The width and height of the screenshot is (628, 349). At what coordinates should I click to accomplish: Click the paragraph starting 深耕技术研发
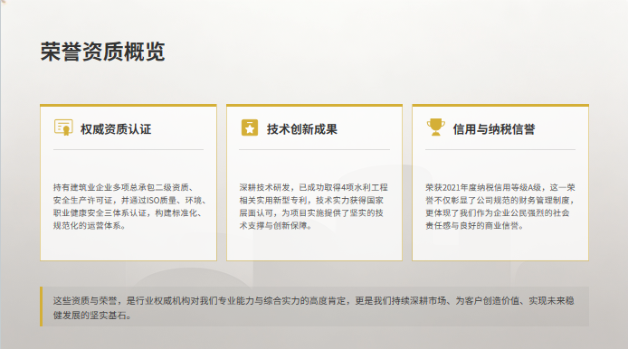click(x=314, y=206)
